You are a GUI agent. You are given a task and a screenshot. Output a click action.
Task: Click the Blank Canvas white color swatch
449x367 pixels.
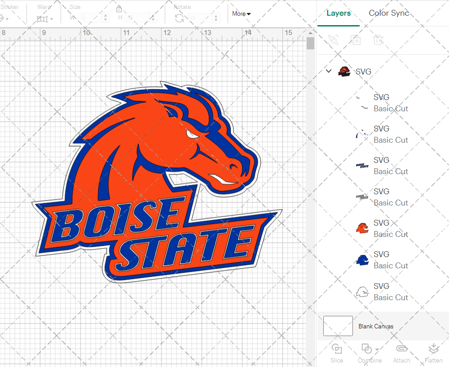(338, 326)
